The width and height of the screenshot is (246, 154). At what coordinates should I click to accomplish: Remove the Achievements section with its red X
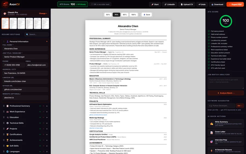pos(44,140)
